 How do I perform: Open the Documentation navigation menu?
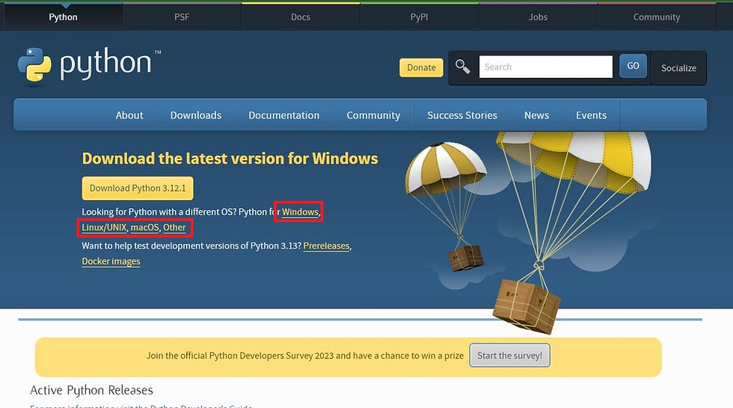283,115
